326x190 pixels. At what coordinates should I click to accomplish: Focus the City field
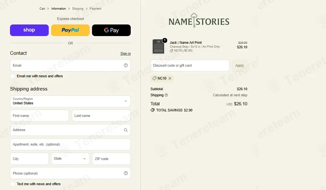(x=29, y=159)
